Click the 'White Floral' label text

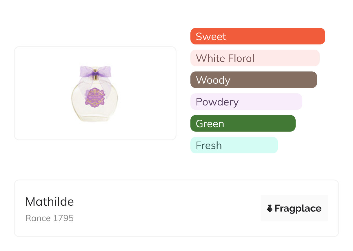pyautogui.click(x=225, y=58)
